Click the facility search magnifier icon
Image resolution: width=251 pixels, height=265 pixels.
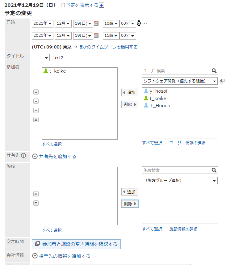click(214, 170)
